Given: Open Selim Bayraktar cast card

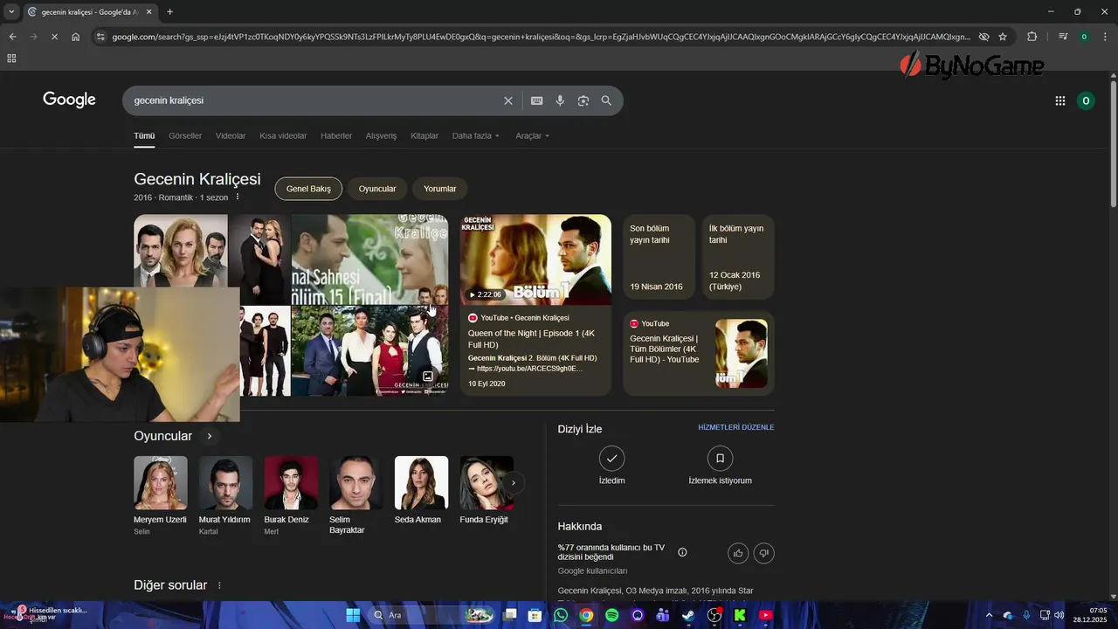Looking at the screenshot, I should pyautogui.click(x=355, y=495).
